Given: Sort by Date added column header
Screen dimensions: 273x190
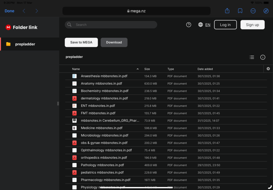Looking at the screenshot, I should coord(205,69).
